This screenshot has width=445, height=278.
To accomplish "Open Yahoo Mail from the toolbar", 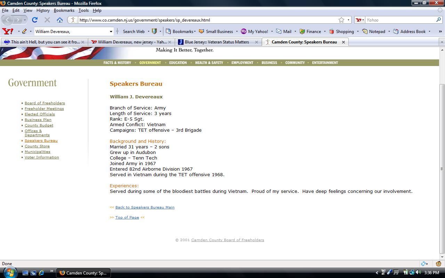I will click(284, 31).
